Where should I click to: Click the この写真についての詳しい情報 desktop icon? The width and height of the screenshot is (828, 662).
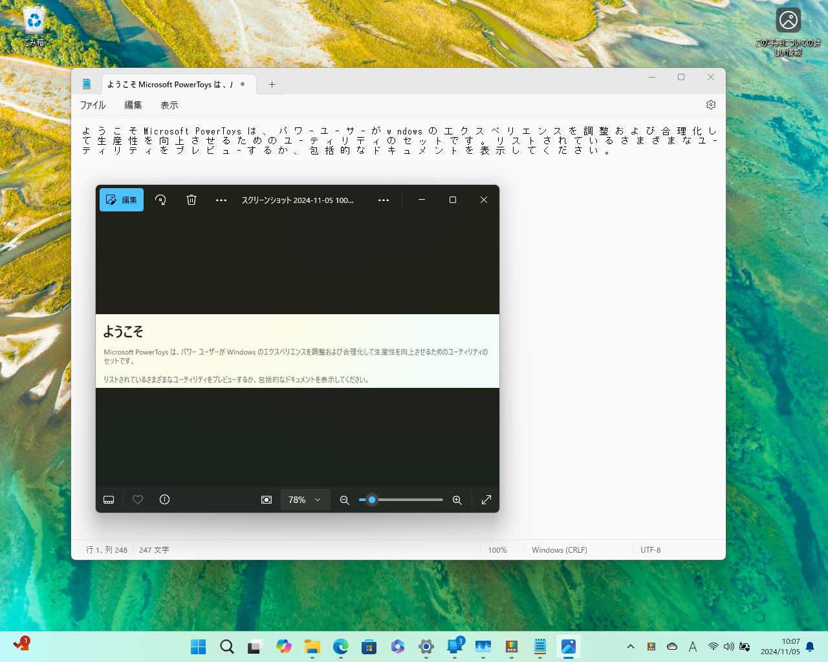coord(788,31)
